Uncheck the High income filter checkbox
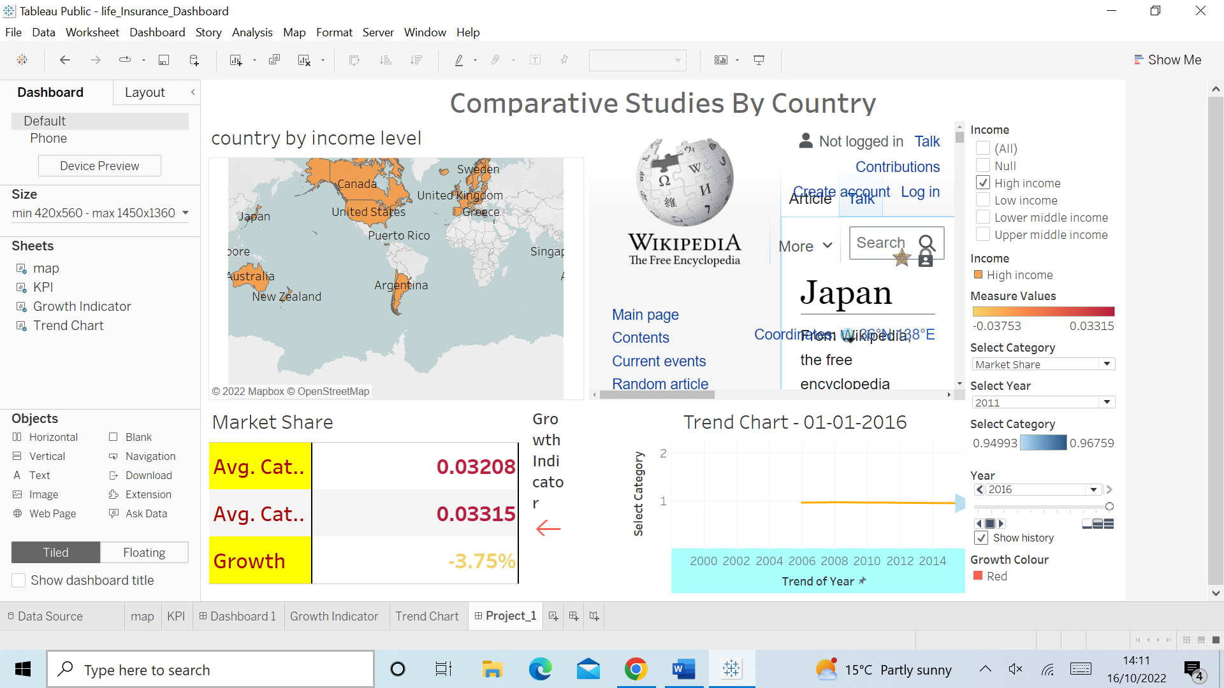 [x=982, y=183]
